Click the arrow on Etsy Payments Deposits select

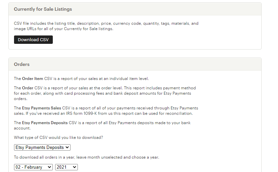(67, 147)
